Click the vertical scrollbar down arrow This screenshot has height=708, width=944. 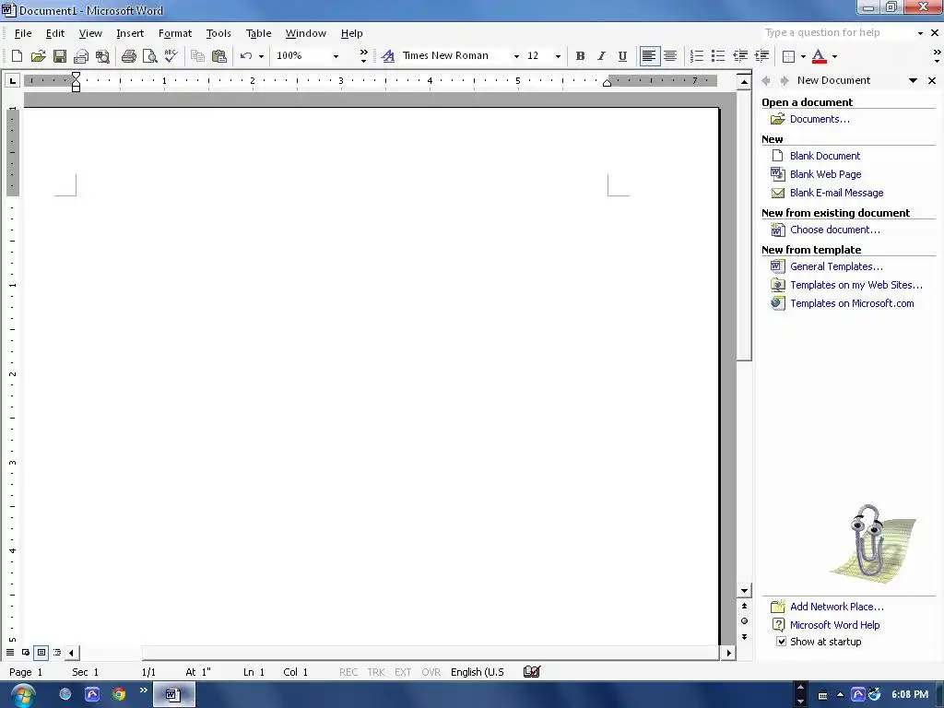point(744,591)
